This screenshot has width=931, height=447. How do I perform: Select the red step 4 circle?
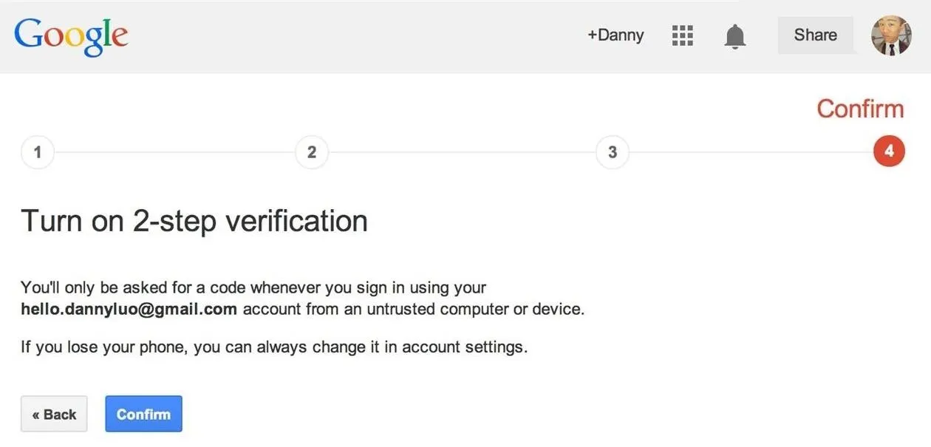889,151
